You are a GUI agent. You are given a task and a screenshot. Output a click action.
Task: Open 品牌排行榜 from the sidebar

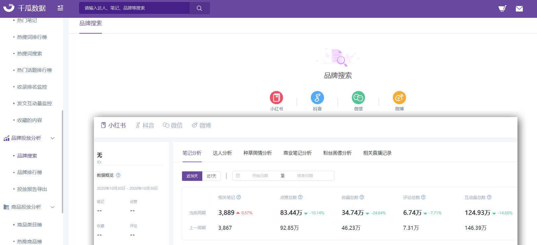click(30, 172)
